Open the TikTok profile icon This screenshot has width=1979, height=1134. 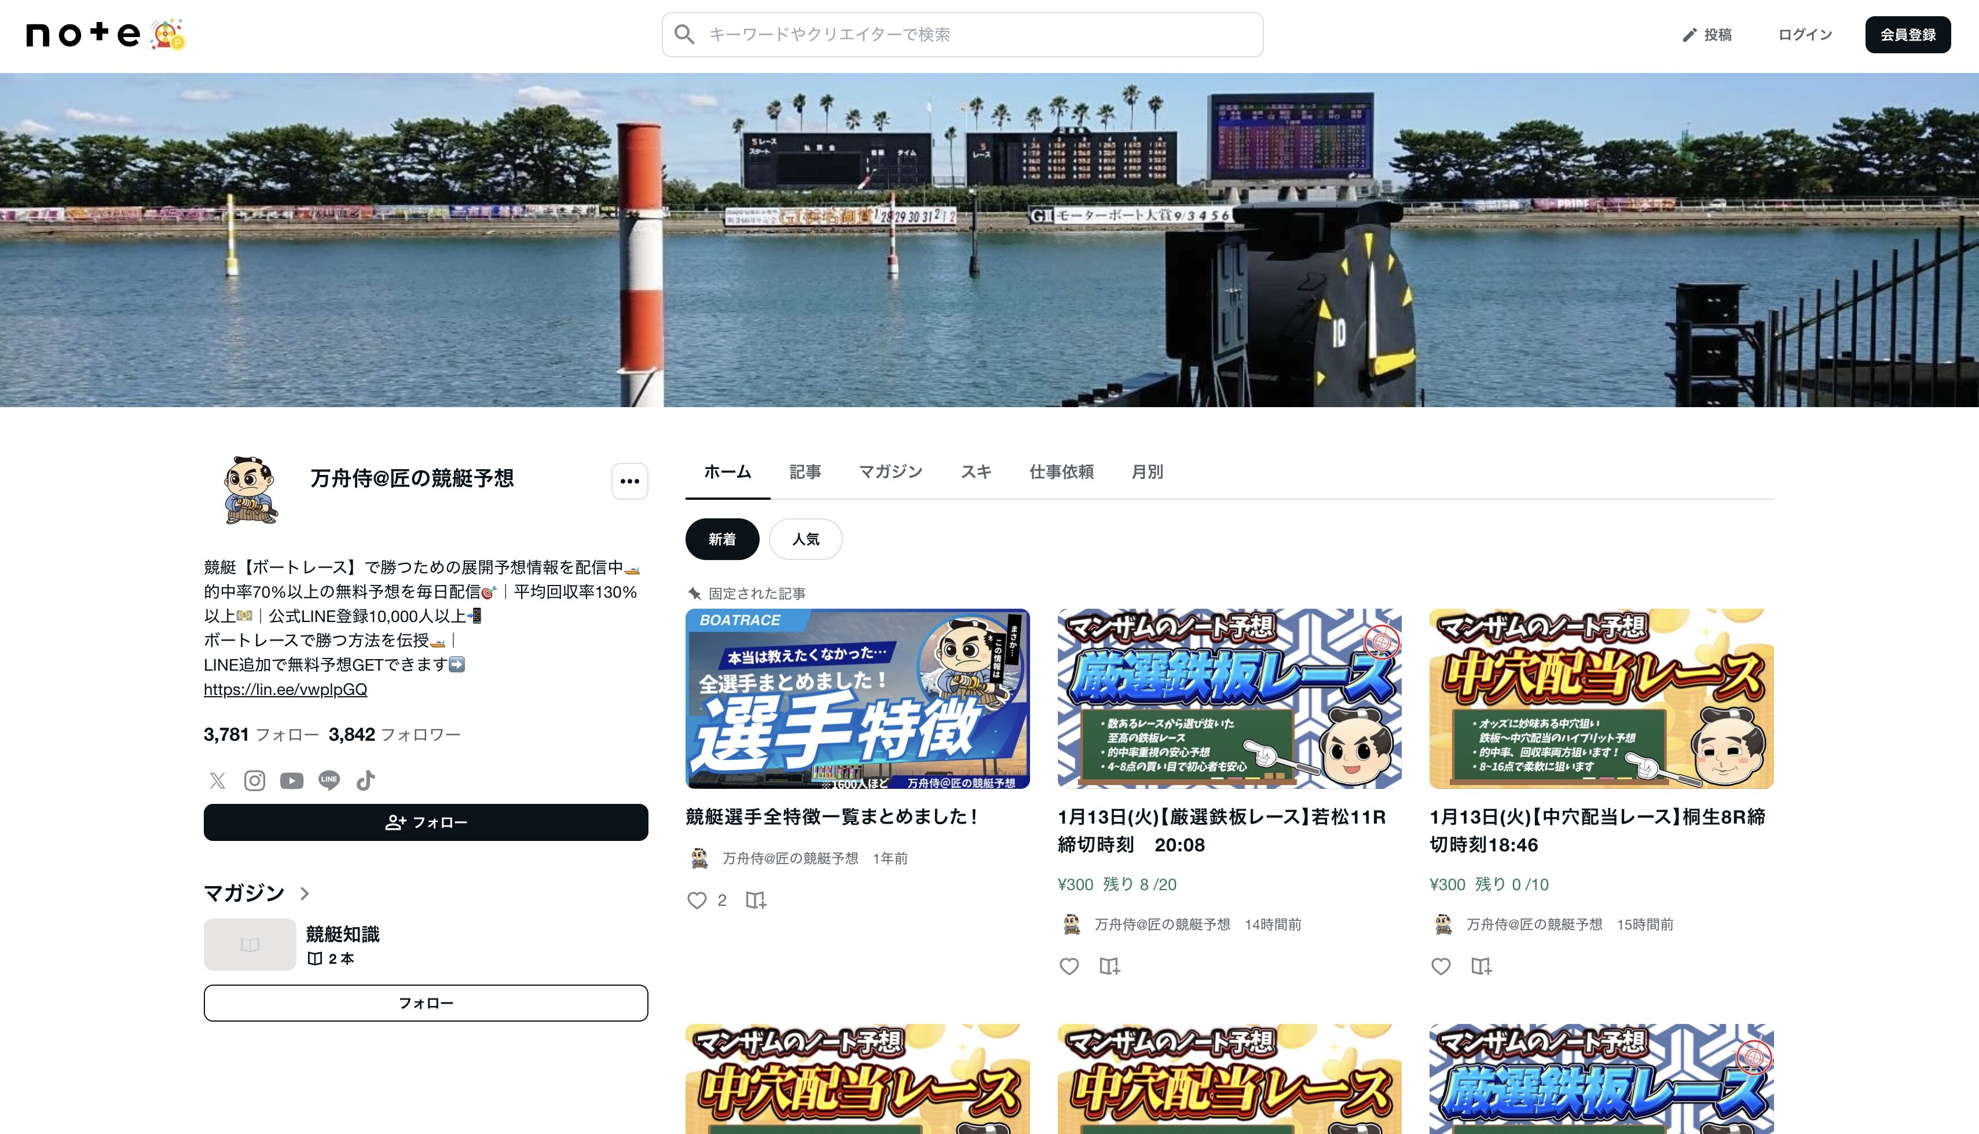(x=366, y=780)
